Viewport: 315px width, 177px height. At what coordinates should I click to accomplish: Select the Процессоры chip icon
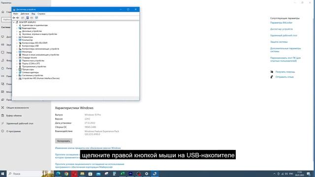[20, 69]
